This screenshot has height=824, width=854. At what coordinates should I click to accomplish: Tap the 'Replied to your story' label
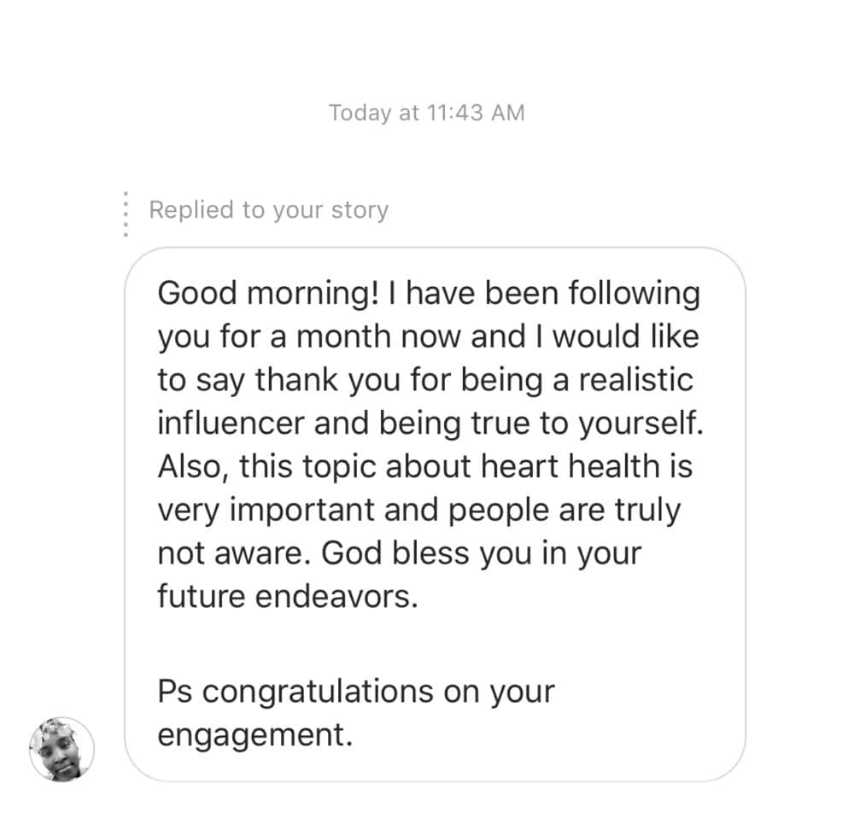tap(268, 210)
